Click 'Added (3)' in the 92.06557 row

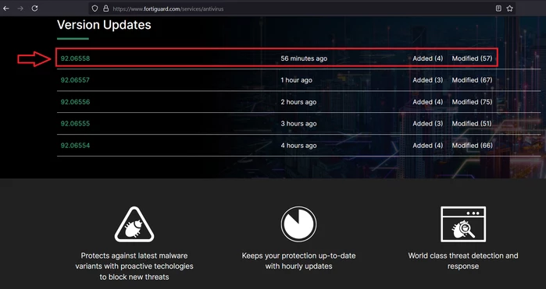click(427, 80)
